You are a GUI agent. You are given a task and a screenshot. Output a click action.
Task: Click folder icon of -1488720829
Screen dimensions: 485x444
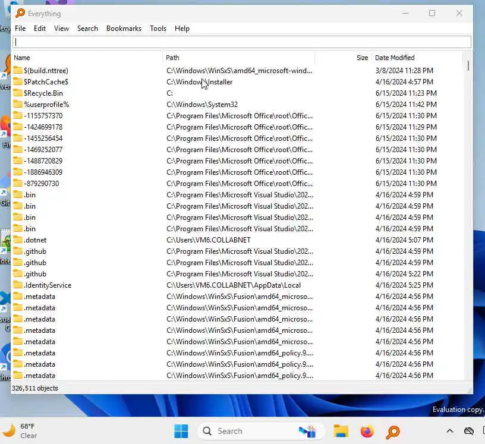[x=18, y=160]
